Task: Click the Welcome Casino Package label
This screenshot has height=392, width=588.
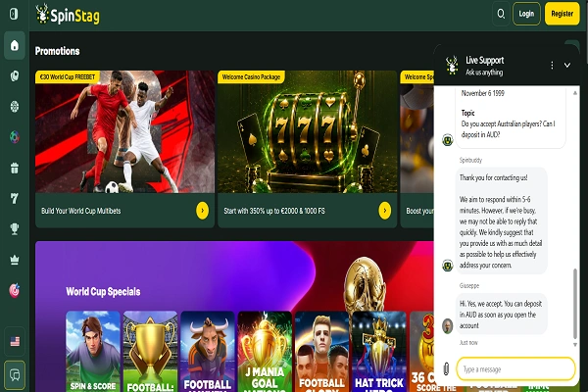Action: click(x=251, y=76)
